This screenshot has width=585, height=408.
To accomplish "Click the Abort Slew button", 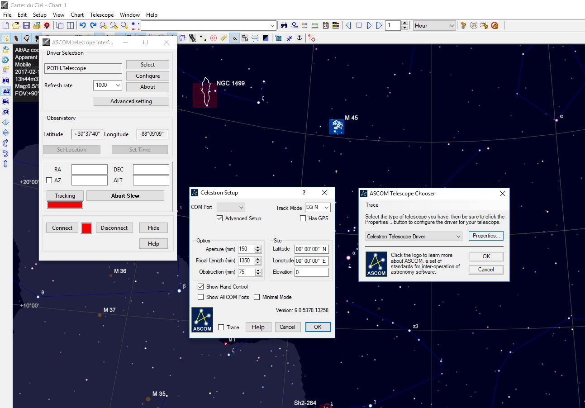I will click(x=125, y=195).
